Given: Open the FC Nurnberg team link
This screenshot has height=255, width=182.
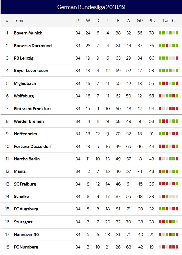Looking at the screenshot, I should [x=26, y=247].
